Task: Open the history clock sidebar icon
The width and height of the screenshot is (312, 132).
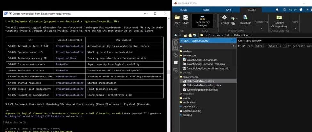Action: (176, 70)
